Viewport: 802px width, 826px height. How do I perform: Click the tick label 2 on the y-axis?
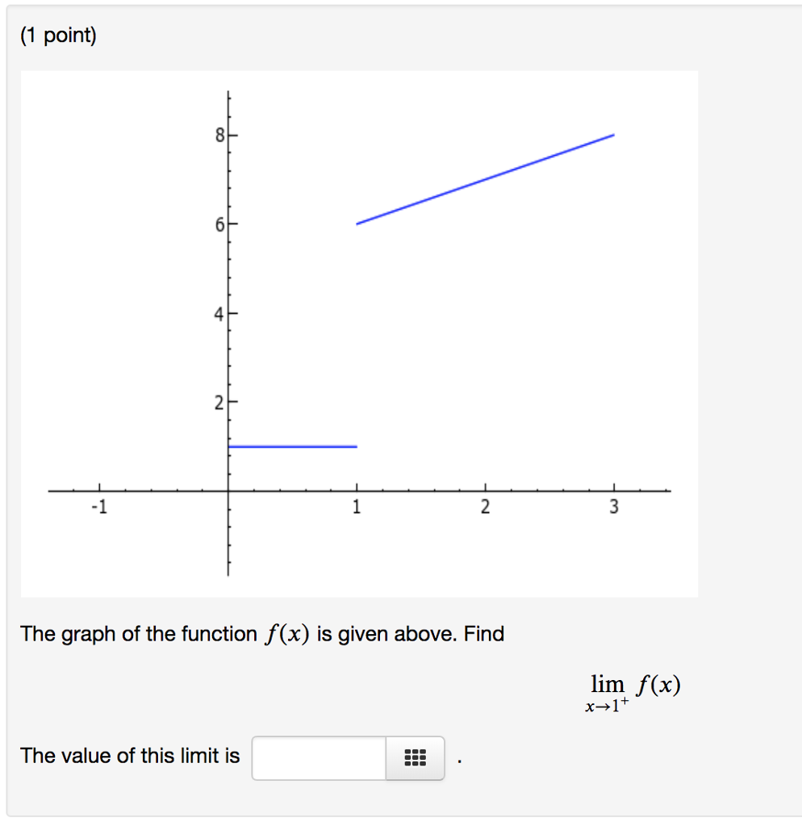click(x=216, y=403)
